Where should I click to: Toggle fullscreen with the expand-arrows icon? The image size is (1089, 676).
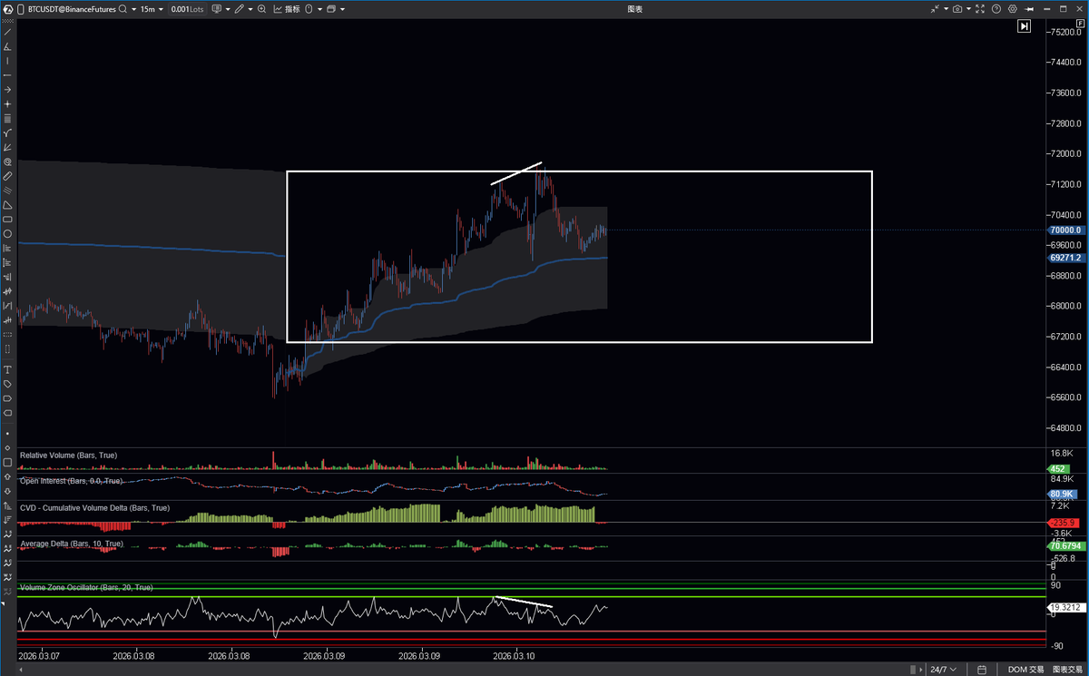(980, 9)
